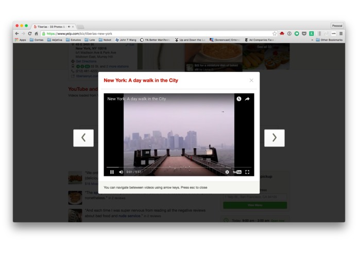Select the Tiberias - 33 Photos tab
358x254 pixels.
(53, 27)
